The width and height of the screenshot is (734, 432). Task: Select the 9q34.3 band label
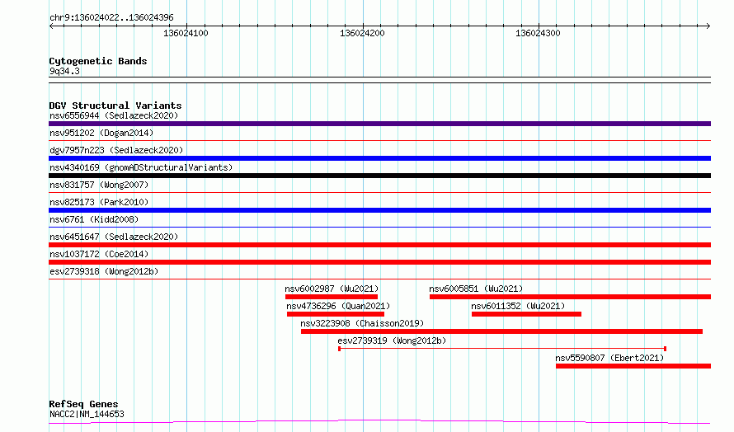tap(64, 71)
